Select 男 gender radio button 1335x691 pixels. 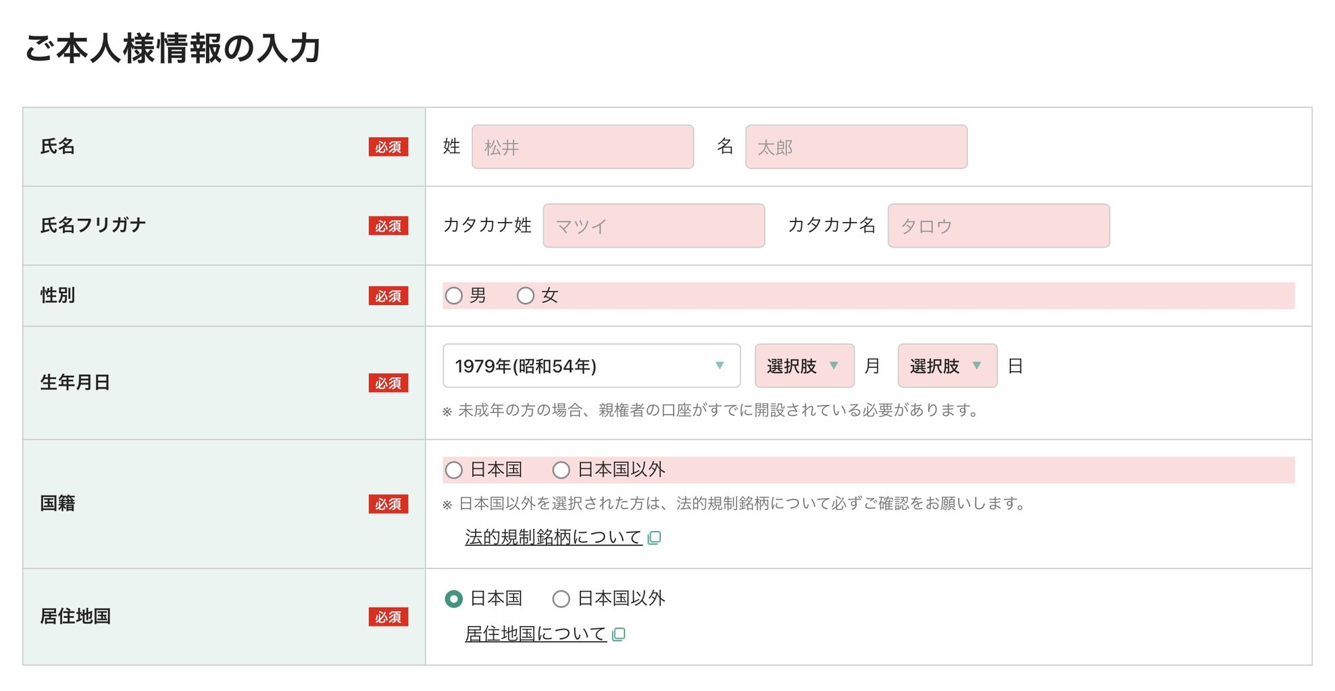point(454,296)
